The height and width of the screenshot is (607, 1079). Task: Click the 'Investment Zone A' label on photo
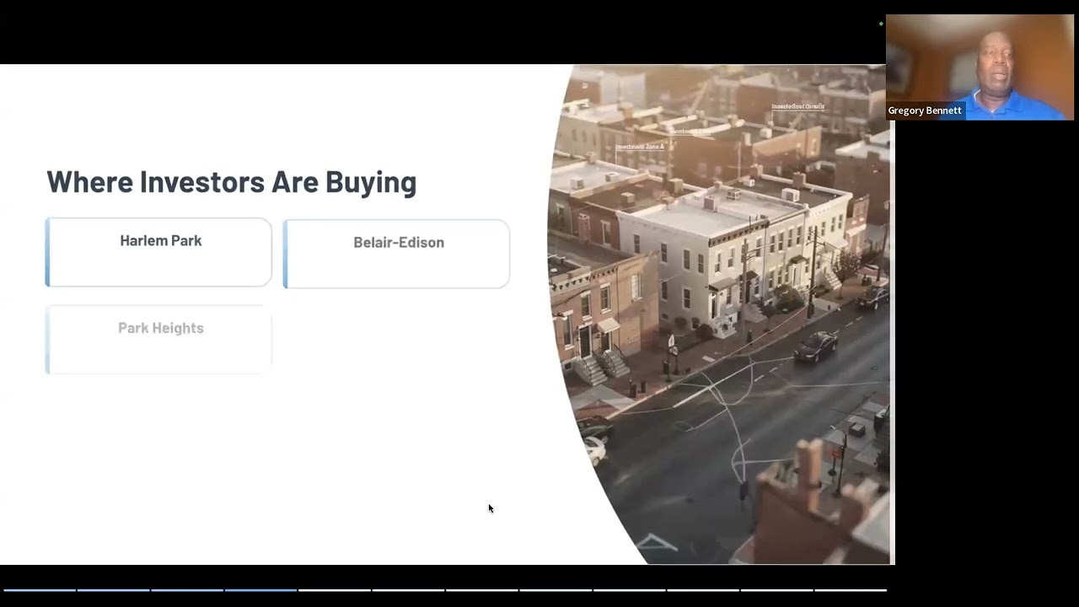pos(640,147)
